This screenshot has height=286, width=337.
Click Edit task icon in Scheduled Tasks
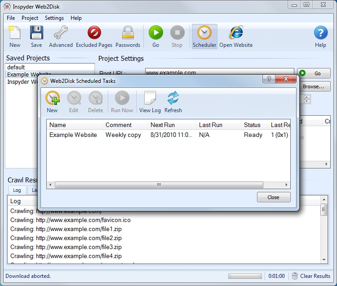pyautogui.click(x=74, y=102)
